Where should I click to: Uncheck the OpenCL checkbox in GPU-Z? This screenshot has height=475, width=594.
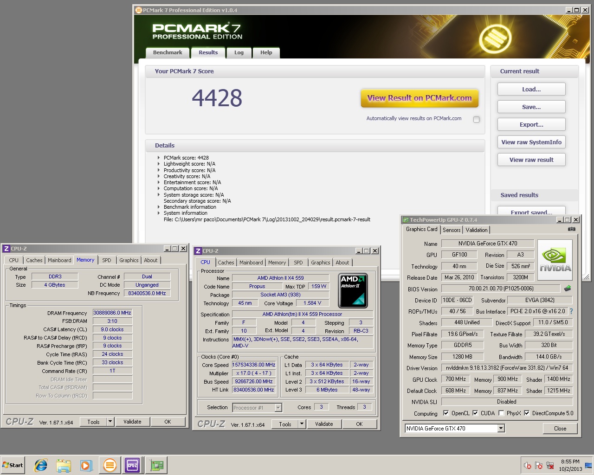click(446, 413)
